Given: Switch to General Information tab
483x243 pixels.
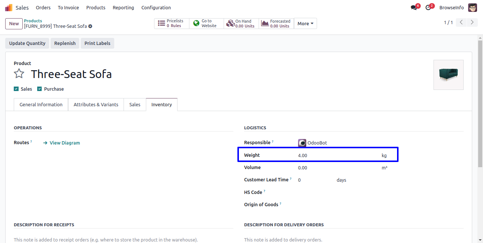Looking at the screenshot, I should click(x=41, y=104).
